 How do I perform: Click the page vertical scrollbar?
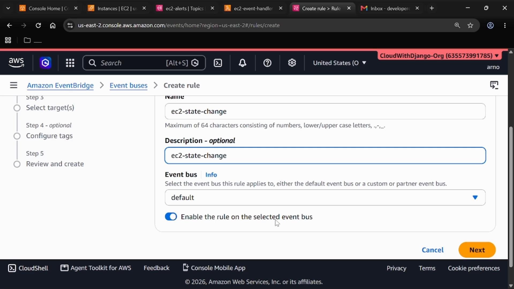[511, 197]
